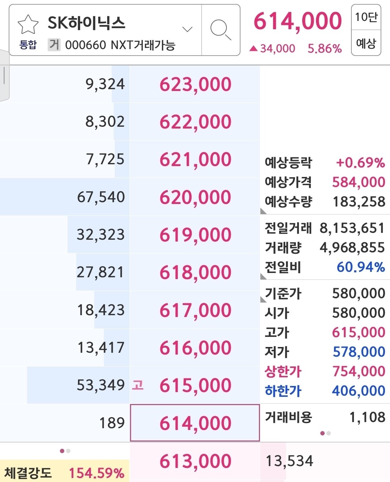This screenshot has height=482, width=390.
Task: Select the 615,000 ask price row
Action: pos(195,385)
